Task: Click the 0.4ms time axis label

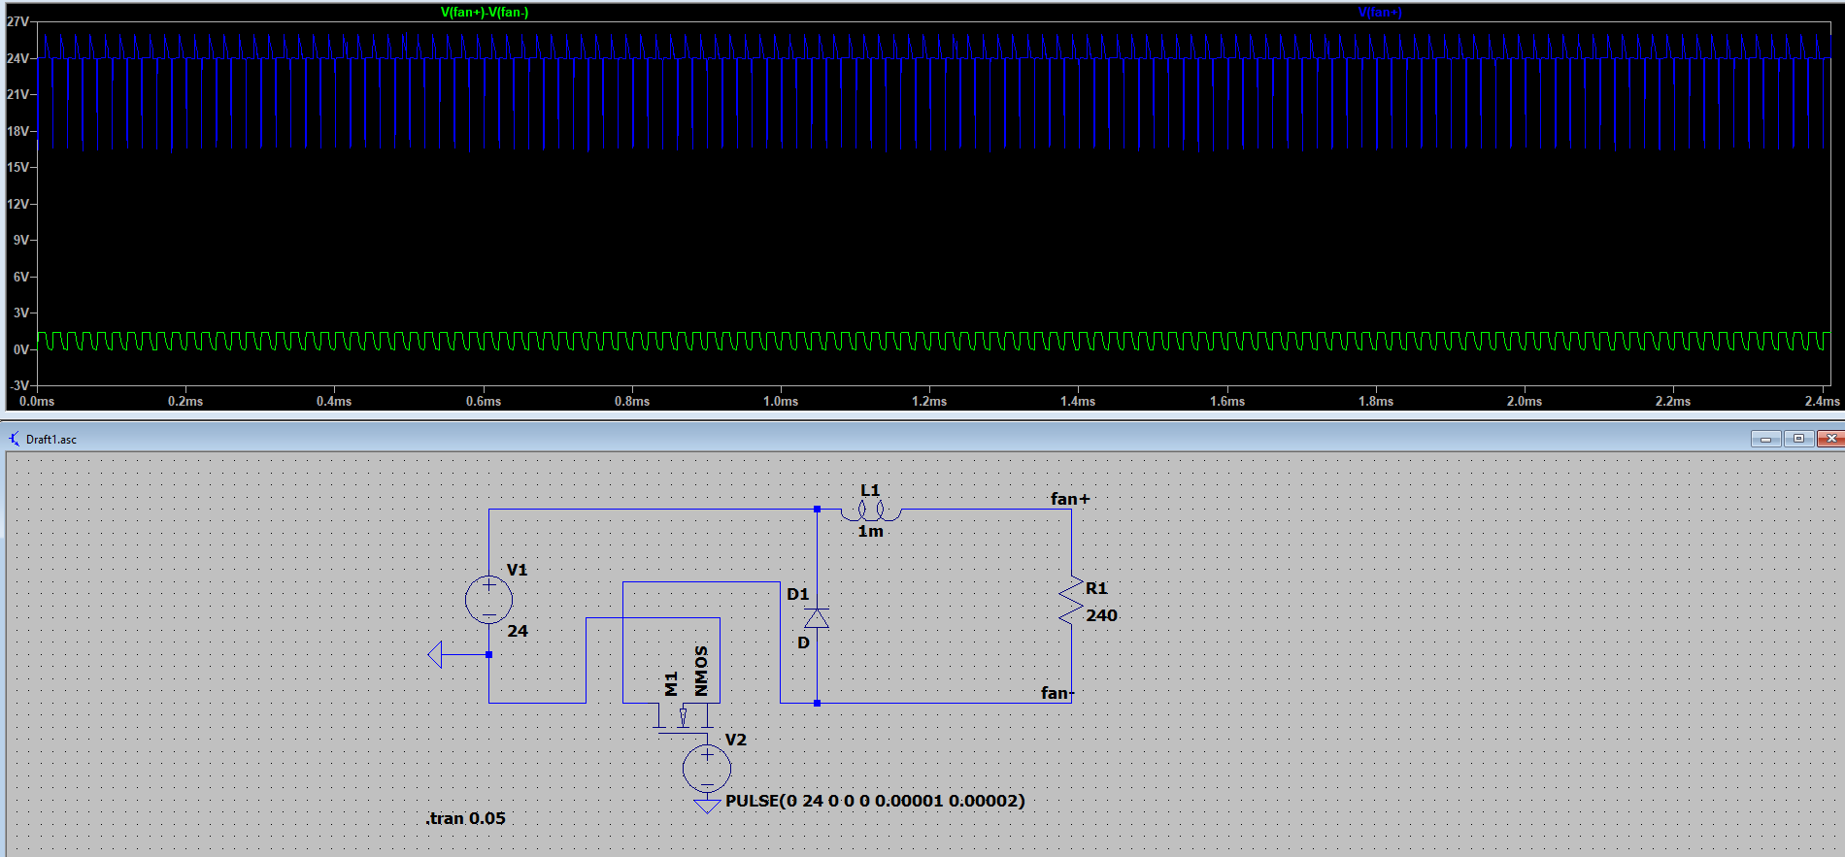Action: coord(334,401)
